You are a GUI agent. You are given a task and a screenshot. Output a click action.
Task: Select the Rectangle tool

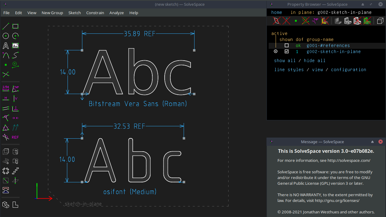click(x=15, y=26)
